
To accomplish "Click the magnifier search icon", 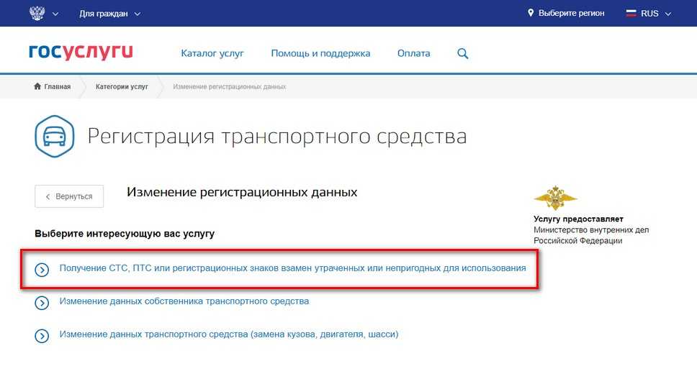I will [x=463, y=53].
